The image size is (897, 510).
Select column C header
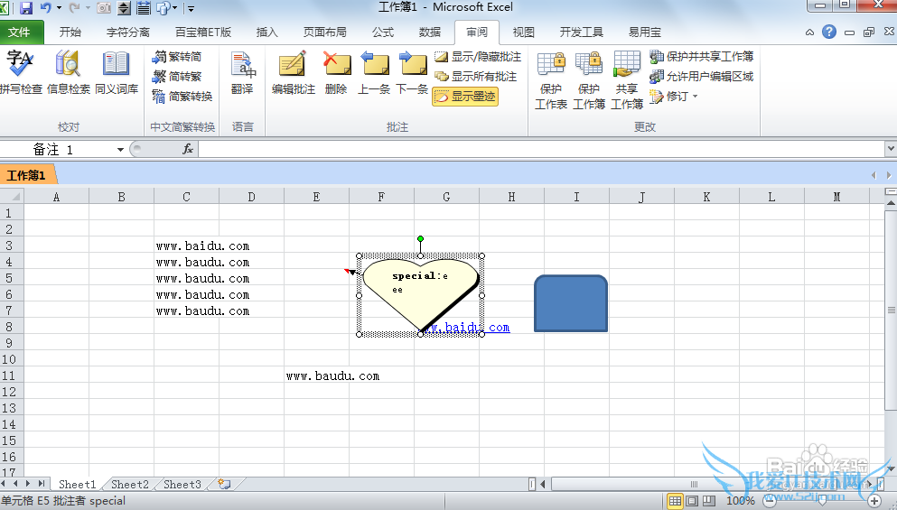(186, 197)
